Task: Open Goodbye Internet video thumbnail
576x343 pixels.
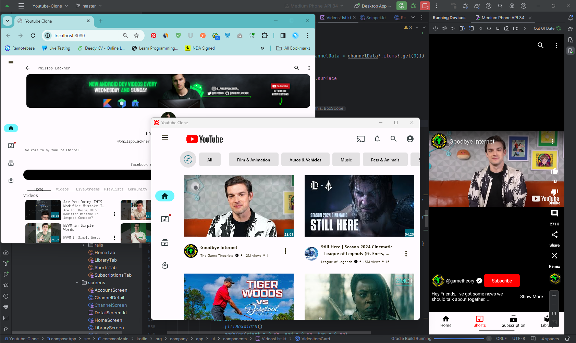Action: [x=239, y=206]
